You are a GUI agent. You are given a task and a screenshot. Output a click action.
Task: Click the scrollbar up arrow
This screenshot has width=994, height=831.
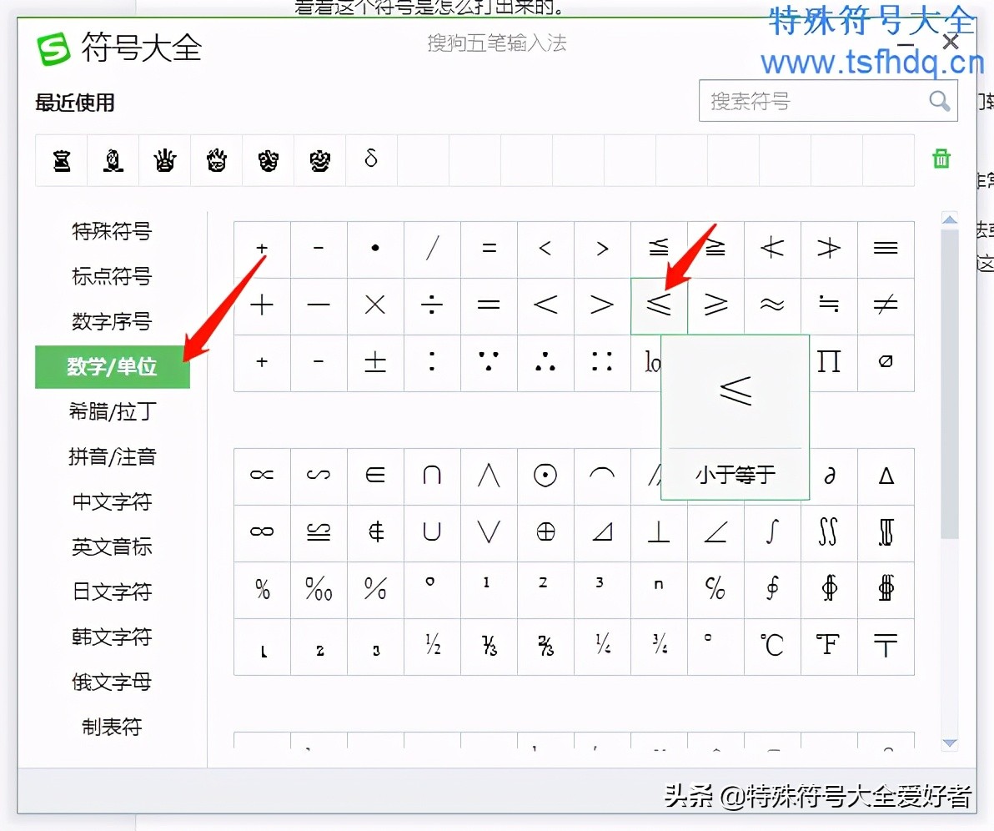point(949,219)
